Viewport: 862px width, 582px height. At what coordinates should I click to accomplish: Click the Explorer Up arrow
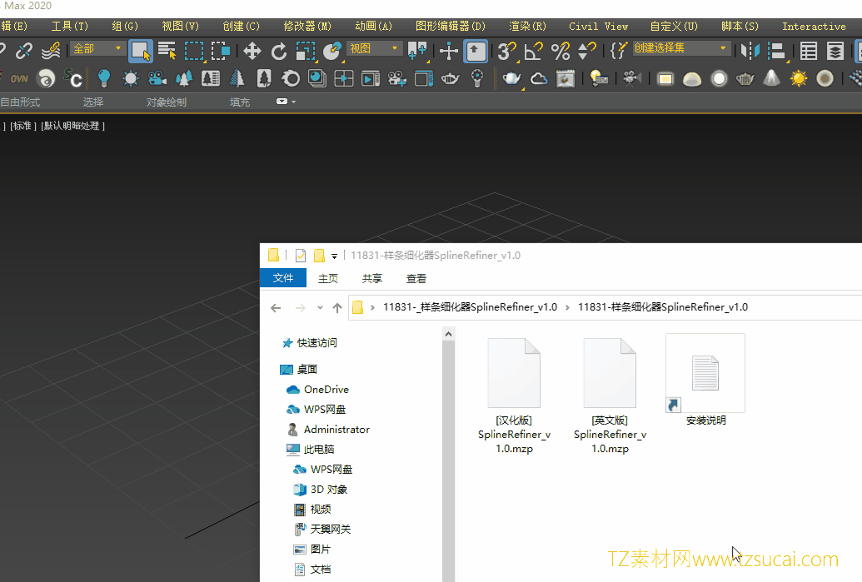337,308
